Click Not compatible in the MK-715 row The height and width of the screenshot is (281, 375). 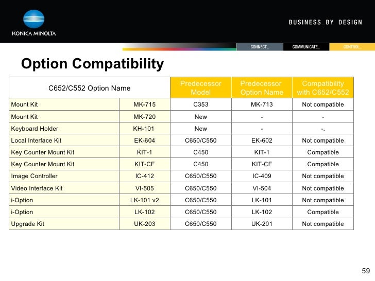click(323, 104)
